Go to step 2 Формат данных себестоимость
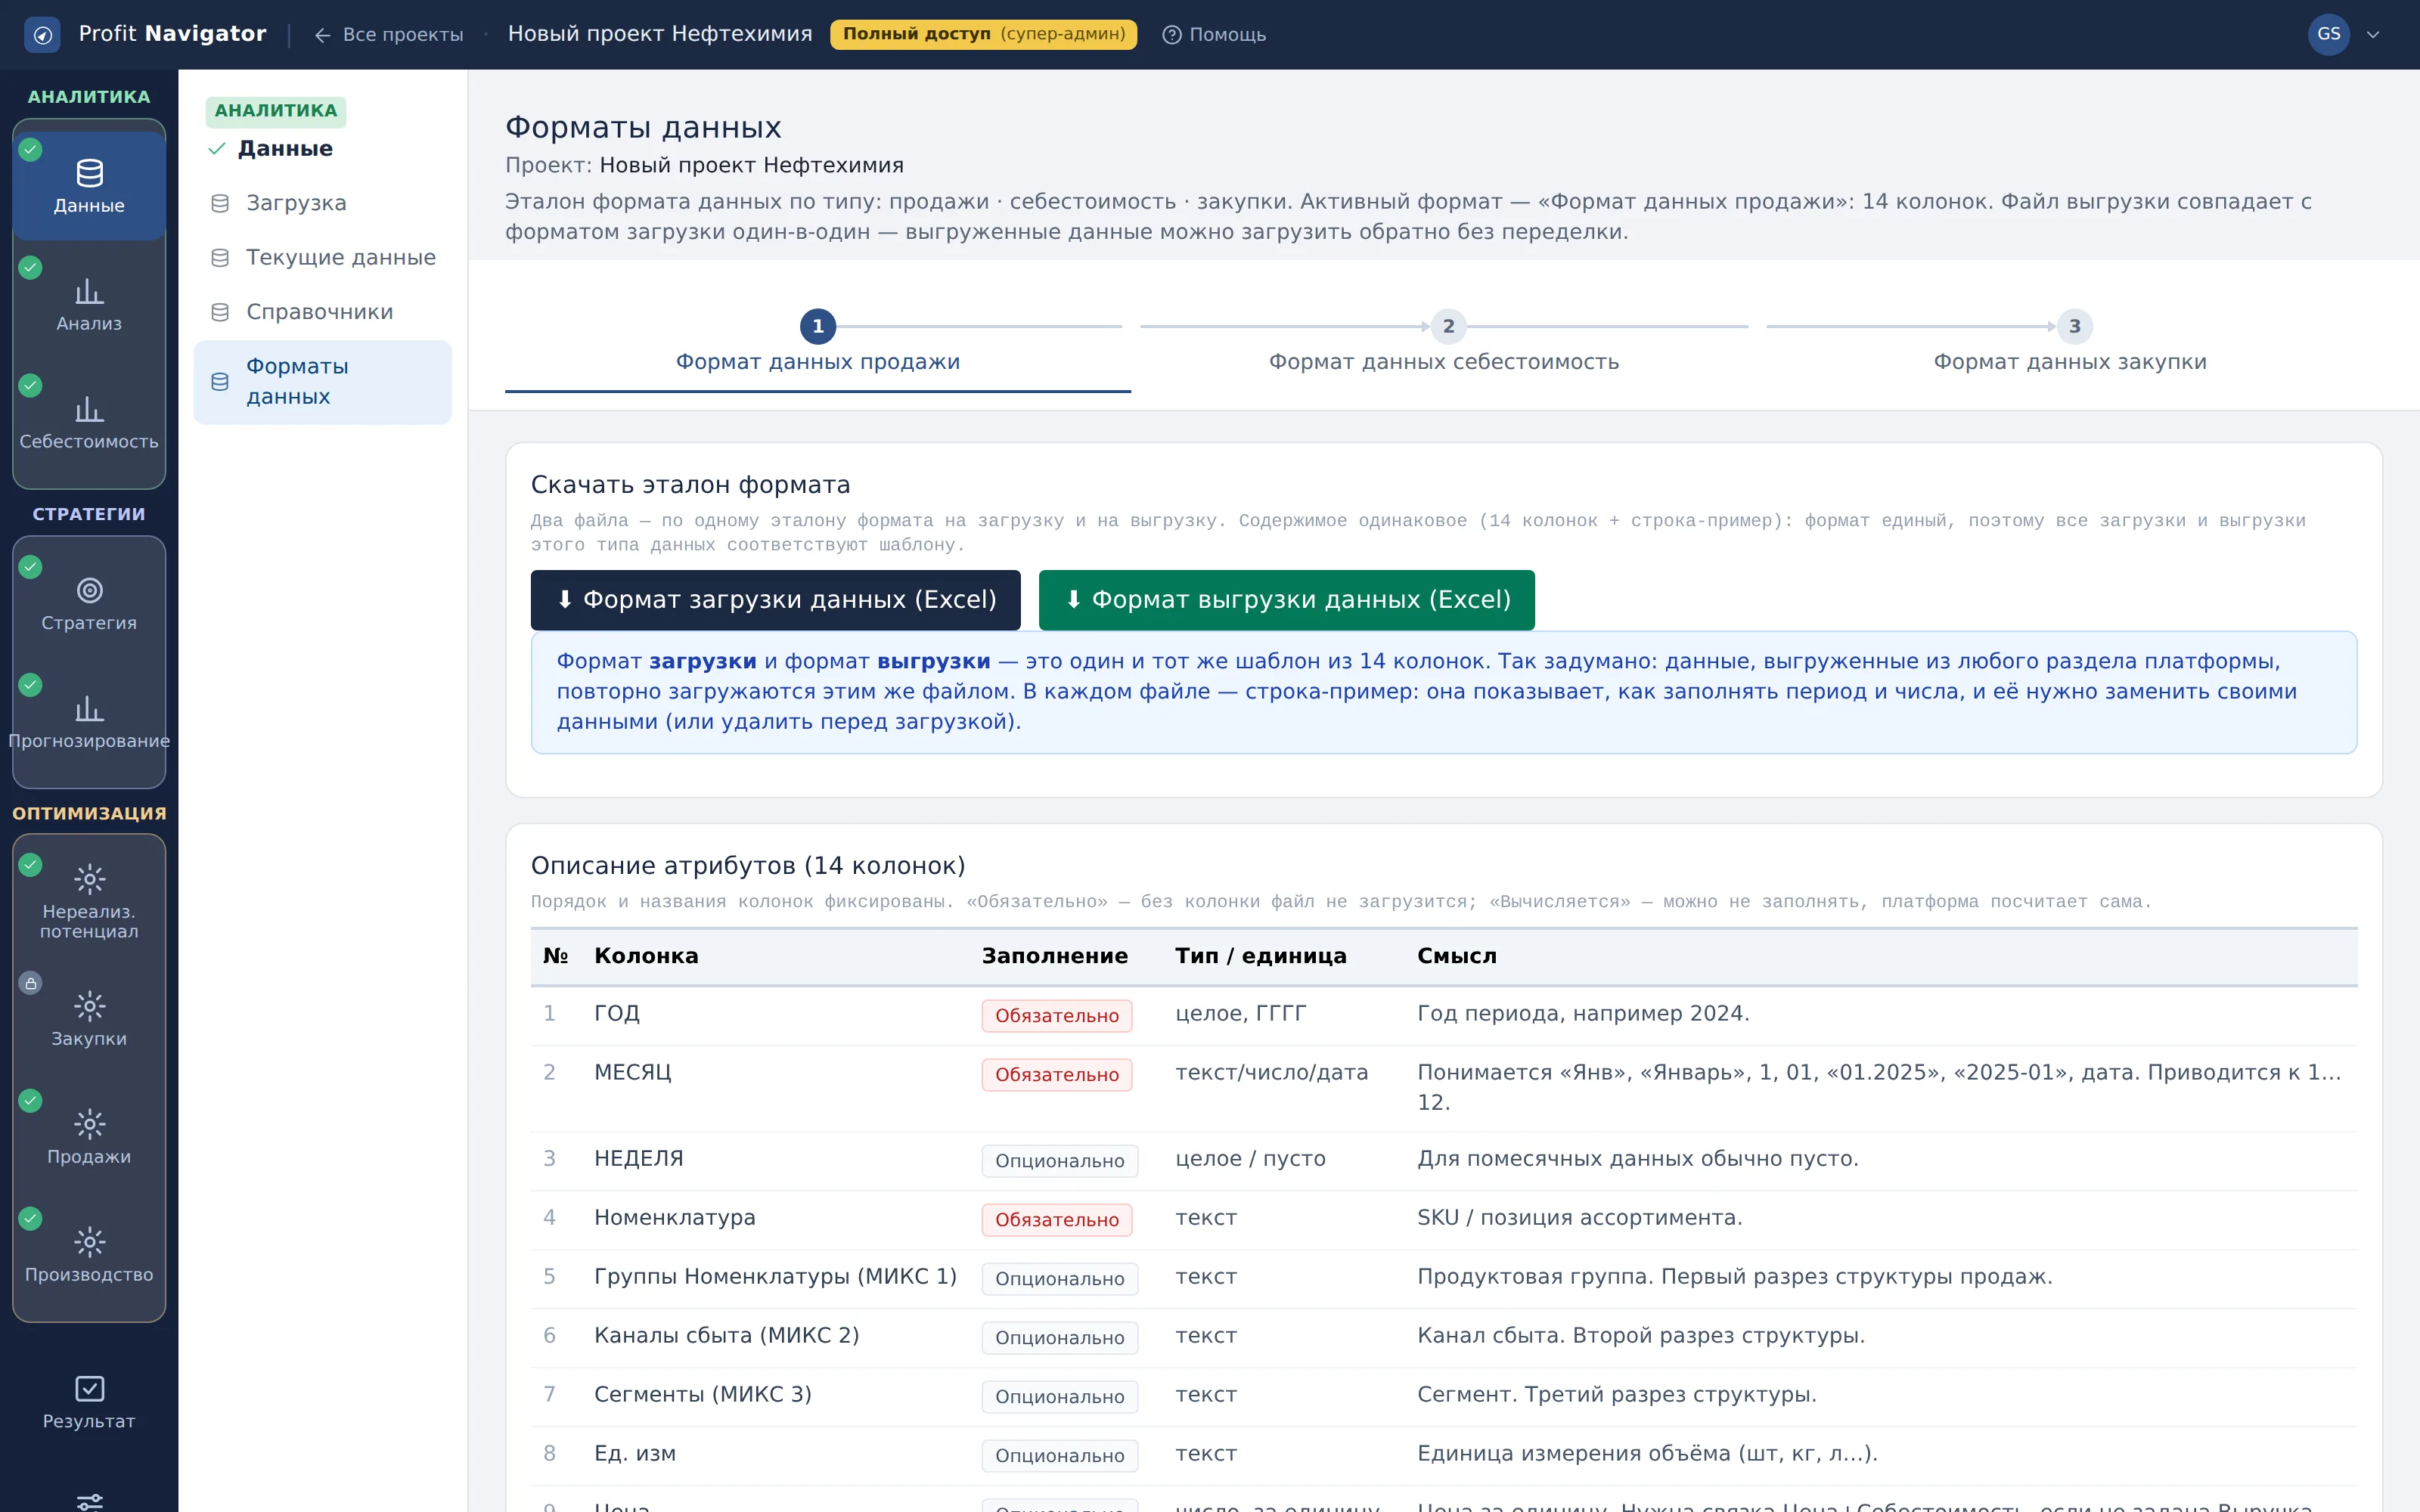 pos(1443,343)
